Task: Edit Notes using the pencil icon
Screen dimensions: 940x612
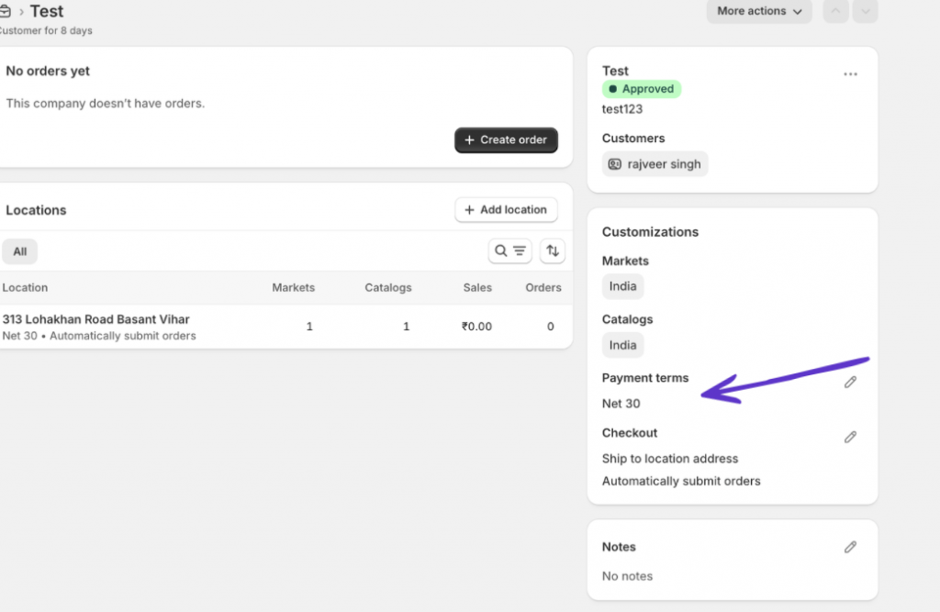Action: point(850,547)
